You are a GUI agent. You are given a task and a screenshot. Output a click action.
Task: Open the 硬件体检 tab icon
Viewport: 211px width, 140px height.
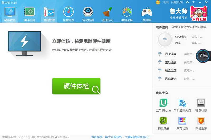click(10, 12)
